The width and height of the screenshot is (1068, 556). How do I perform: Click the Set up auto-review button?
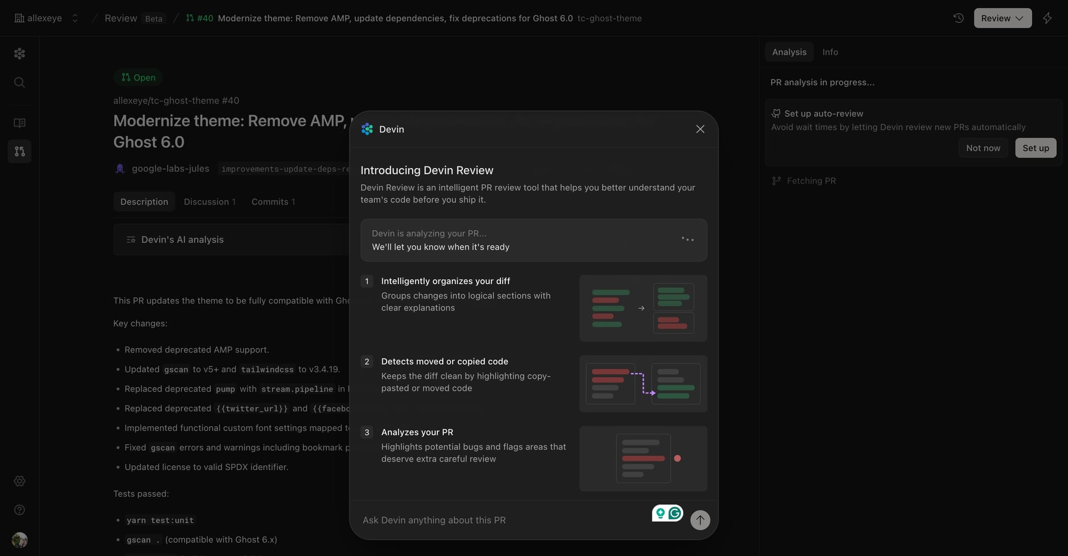coord(1035,148)
